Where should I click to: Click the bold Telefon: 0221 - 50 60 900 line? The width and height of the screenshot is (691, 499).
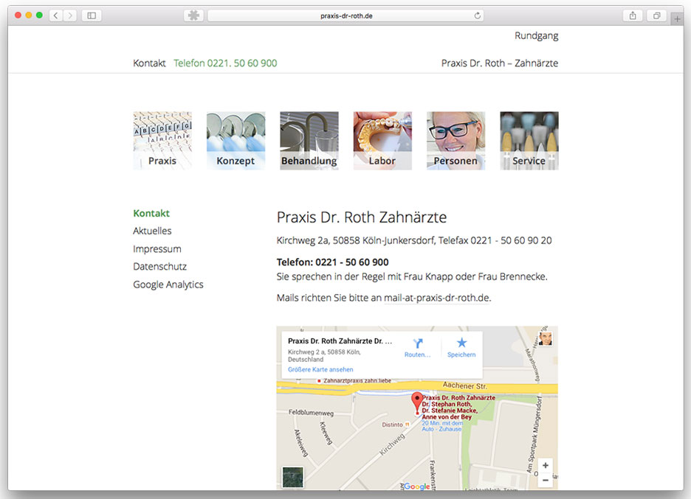[x=333, y=262]
